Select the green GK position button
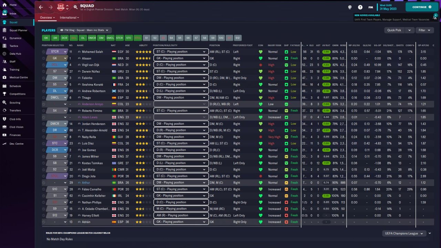The image size is (441, 248). (x=46, y=38)
